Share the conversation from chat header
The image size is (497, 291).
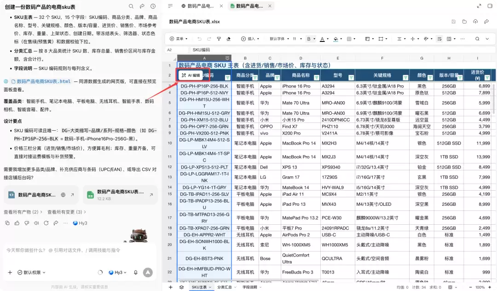[142, 6]
